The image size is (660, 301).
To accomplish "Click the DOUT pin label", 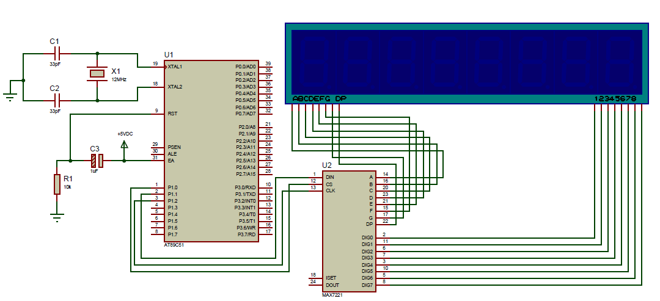I will click(332, 285).
